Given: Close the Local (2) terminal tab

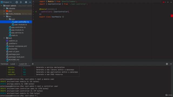Looking at the screenshot, I should [28, 64].
